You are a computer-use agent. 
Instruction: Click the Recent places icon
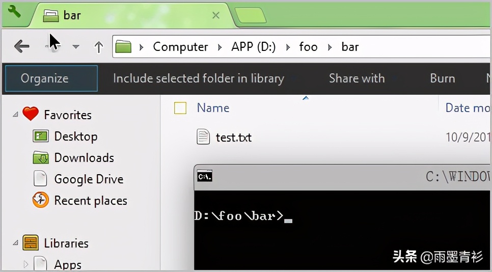(x=41, y=200)
